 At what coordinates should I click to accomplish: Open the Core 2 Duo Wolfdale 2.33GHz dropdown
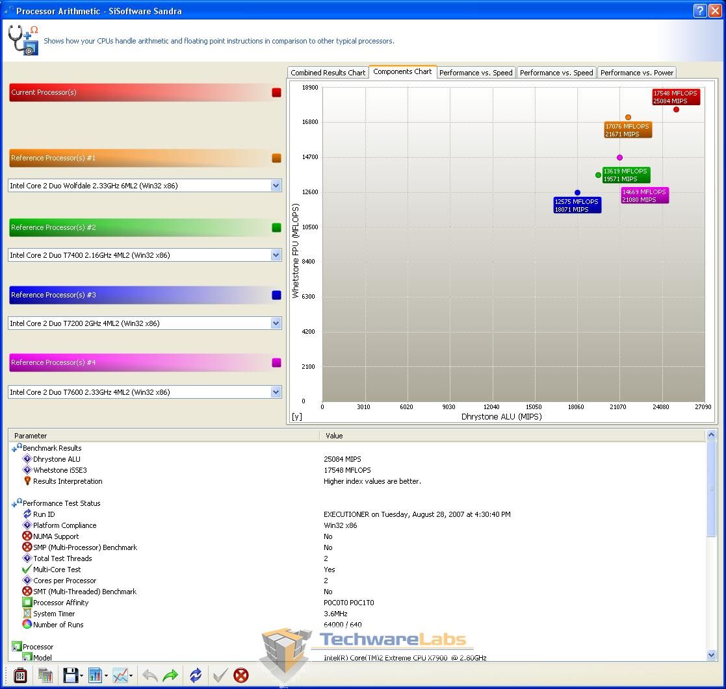276,186
